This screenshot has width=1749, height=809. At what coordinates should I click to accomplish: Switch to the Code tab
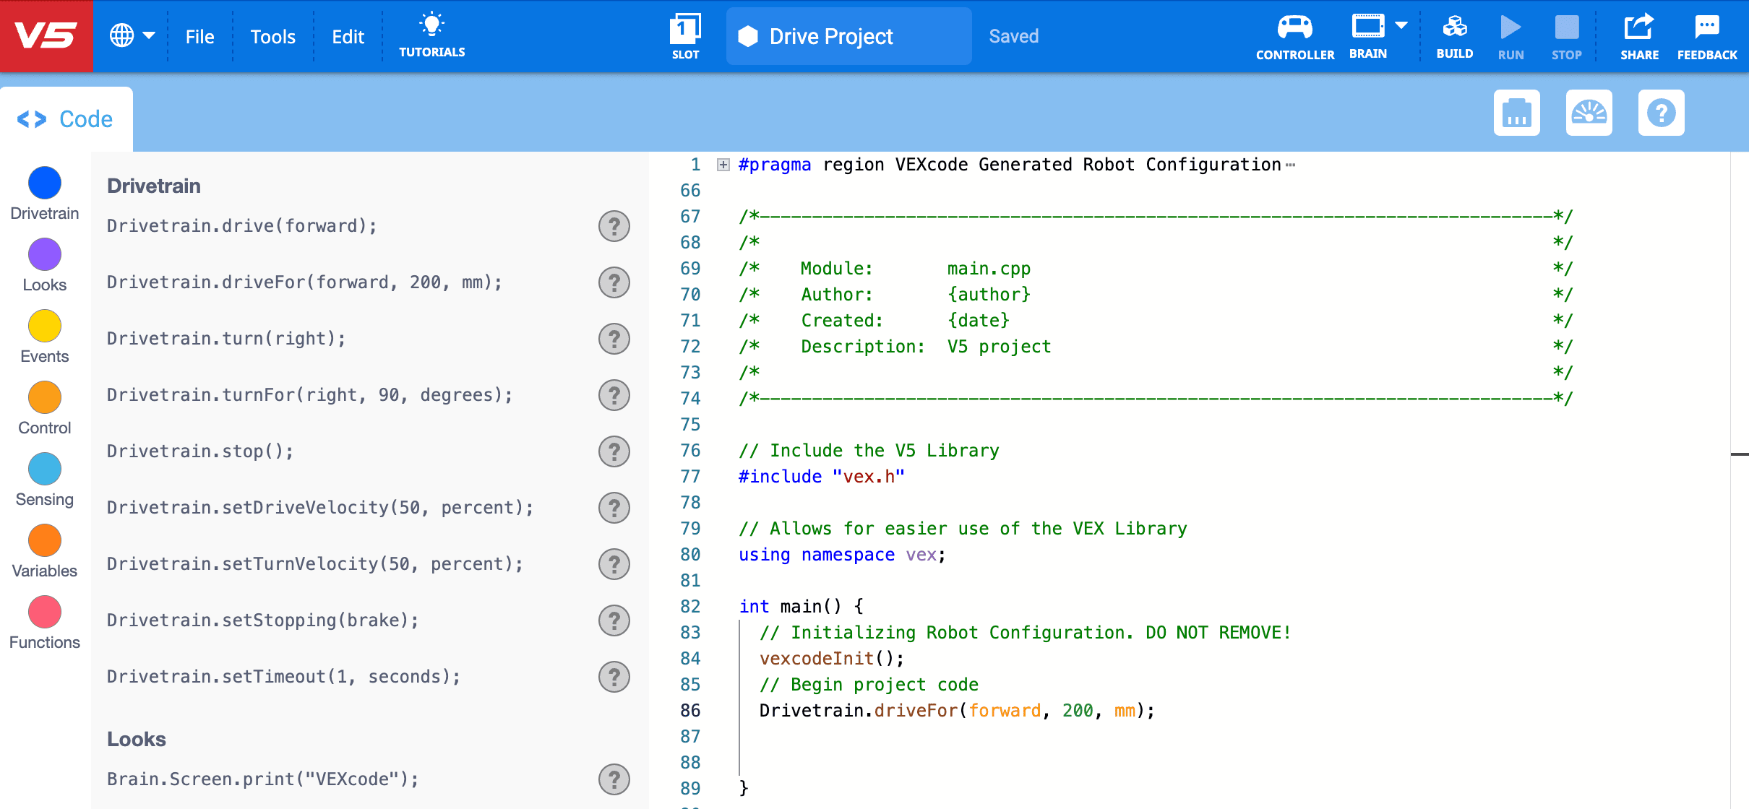66,118
